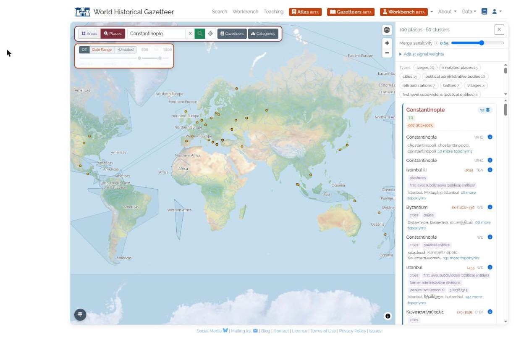516x340 pixels.
Task: Enable the Date Range filter
Action: tap(102, 50)
